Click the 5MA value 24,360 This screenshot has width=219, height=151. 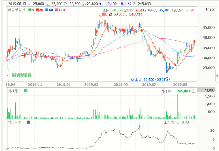pos(117,10)
